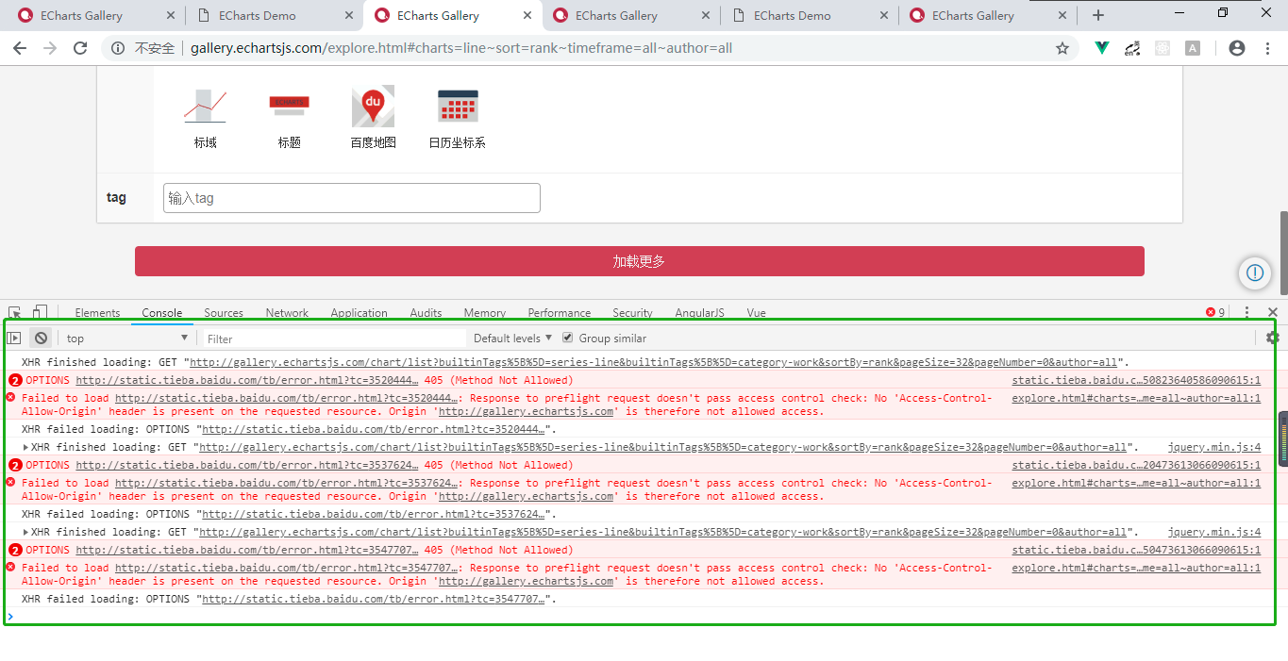Viewport: 1288px width, 661px height.
Task: Select the Console DevTools tab
Action: [162, 313]
